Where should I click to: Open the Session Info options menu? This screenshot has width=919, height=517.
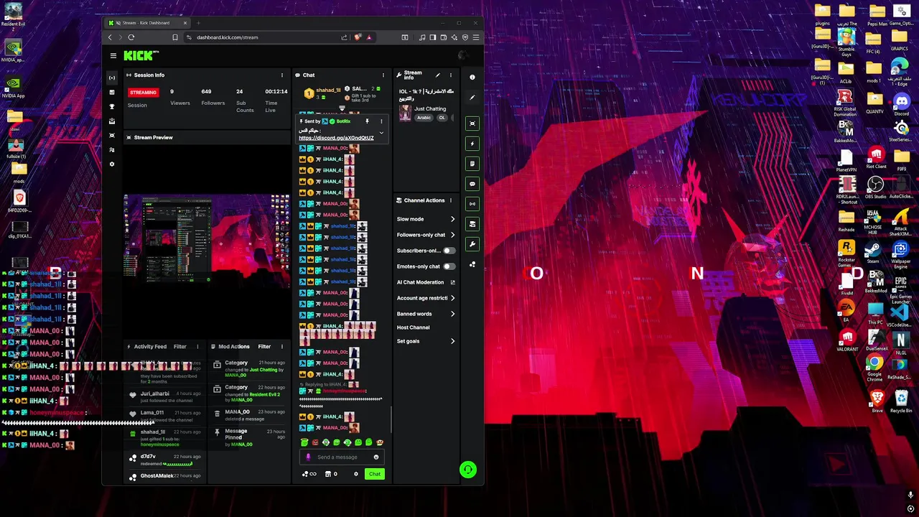pos(281,75)
